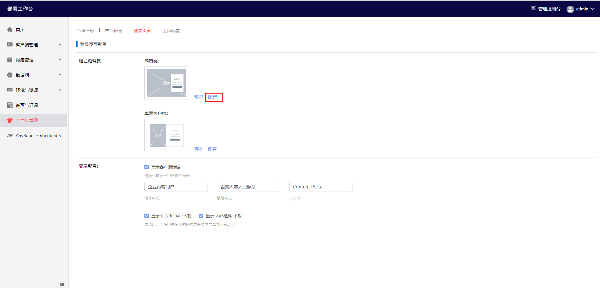Click 预览 link for 桌面客户端
This screenshot has width=600, height=288.
tap(199, 149)
